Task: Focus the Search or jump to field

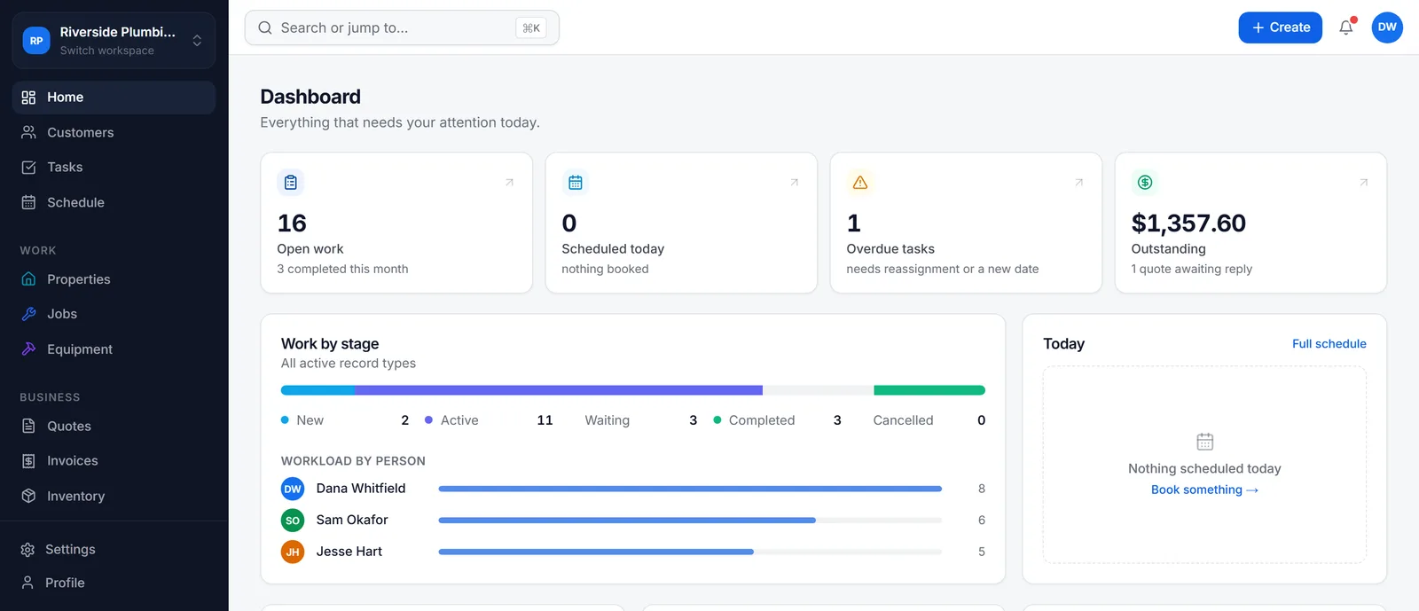Action: coord(402,27)
